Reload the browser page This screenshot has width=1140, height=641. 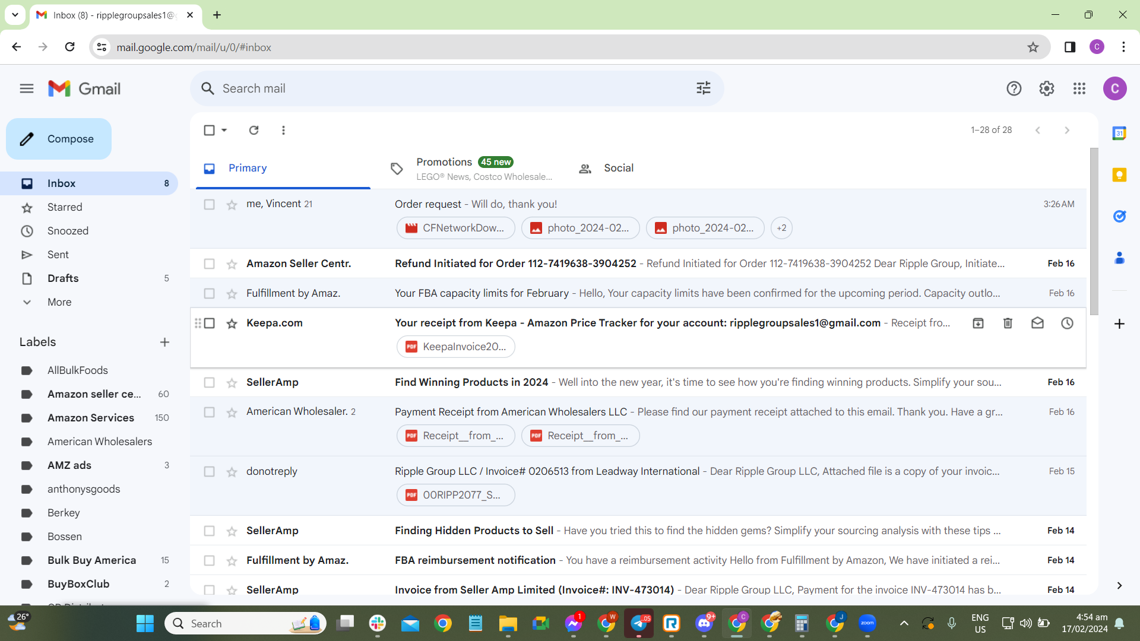pos(69,47)
